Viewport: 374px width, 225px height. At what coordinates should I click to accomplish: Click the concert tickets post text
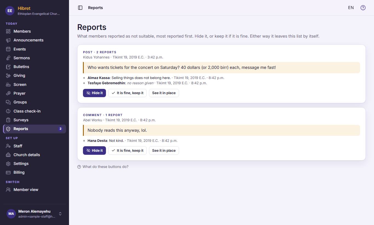182,67
